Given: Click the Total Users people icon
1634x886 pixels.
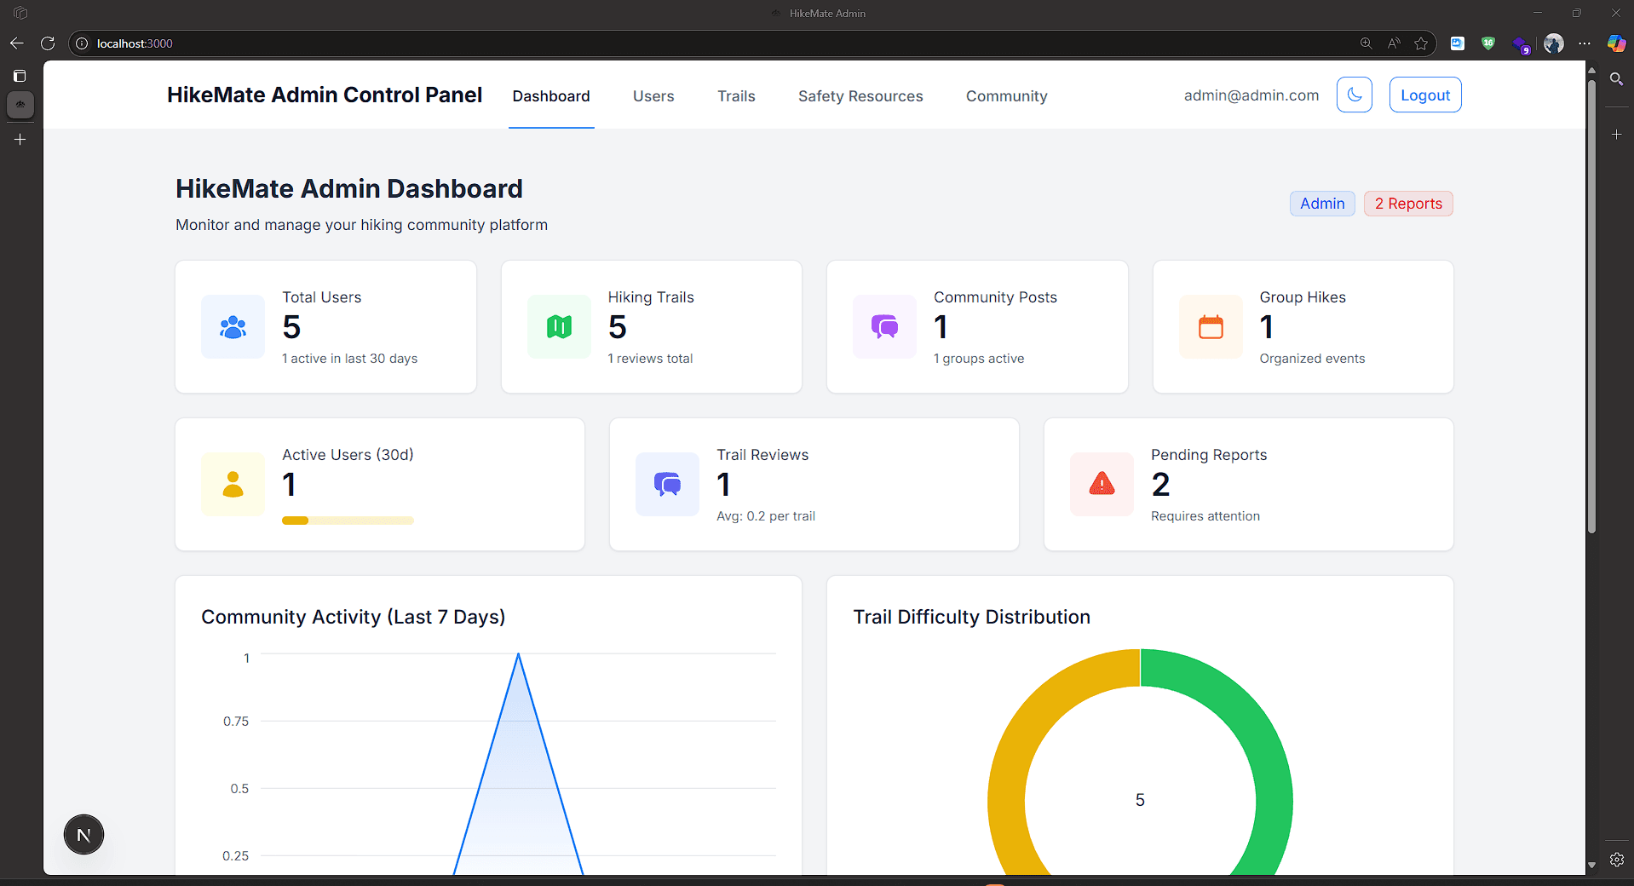Looking at the screenshot, I should 233,327.
